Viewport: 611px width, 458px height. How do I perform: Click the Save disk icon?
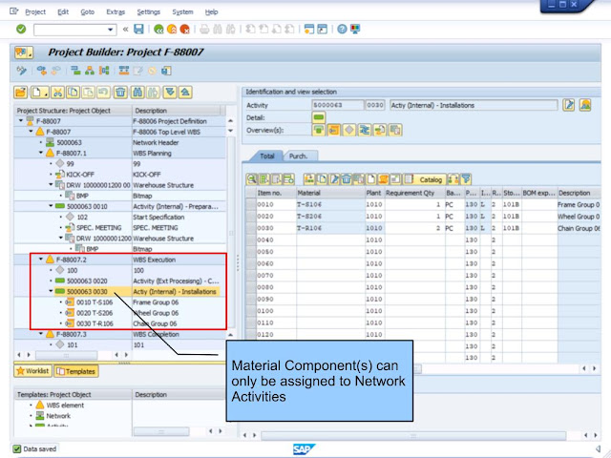[138, 30]
